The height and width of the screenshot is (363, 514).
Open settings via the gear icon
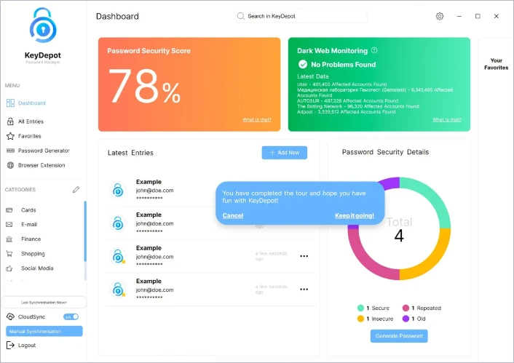(439, 16)
